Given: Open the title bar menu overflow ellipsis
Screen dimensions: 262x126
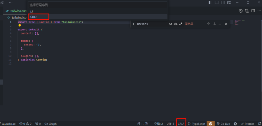Looking at the screenshot, I should click(x=11, y=2).
